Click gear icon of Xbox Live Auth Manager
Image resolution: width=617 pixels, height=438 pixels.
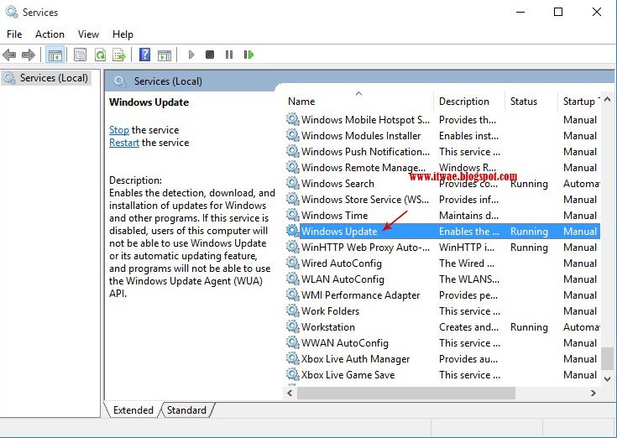pos(292,358)
